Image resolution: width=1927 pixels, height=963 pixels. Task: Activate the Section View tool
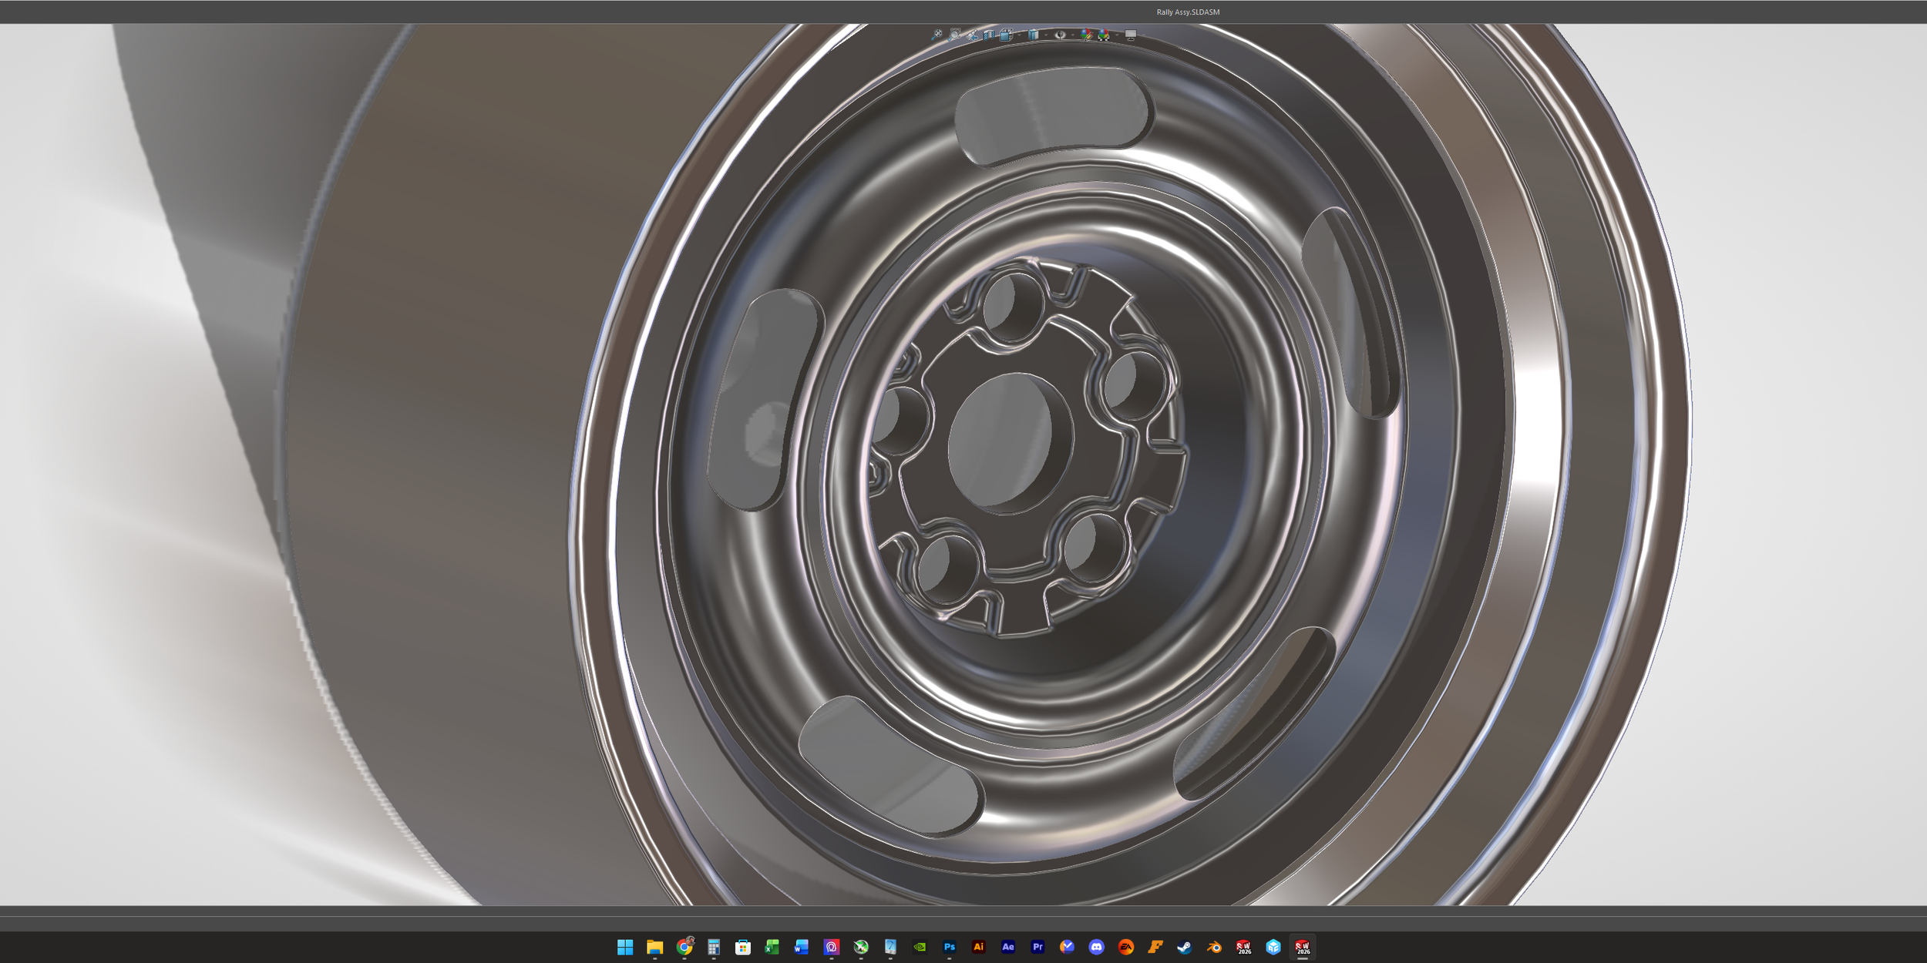tap(989, 35)
